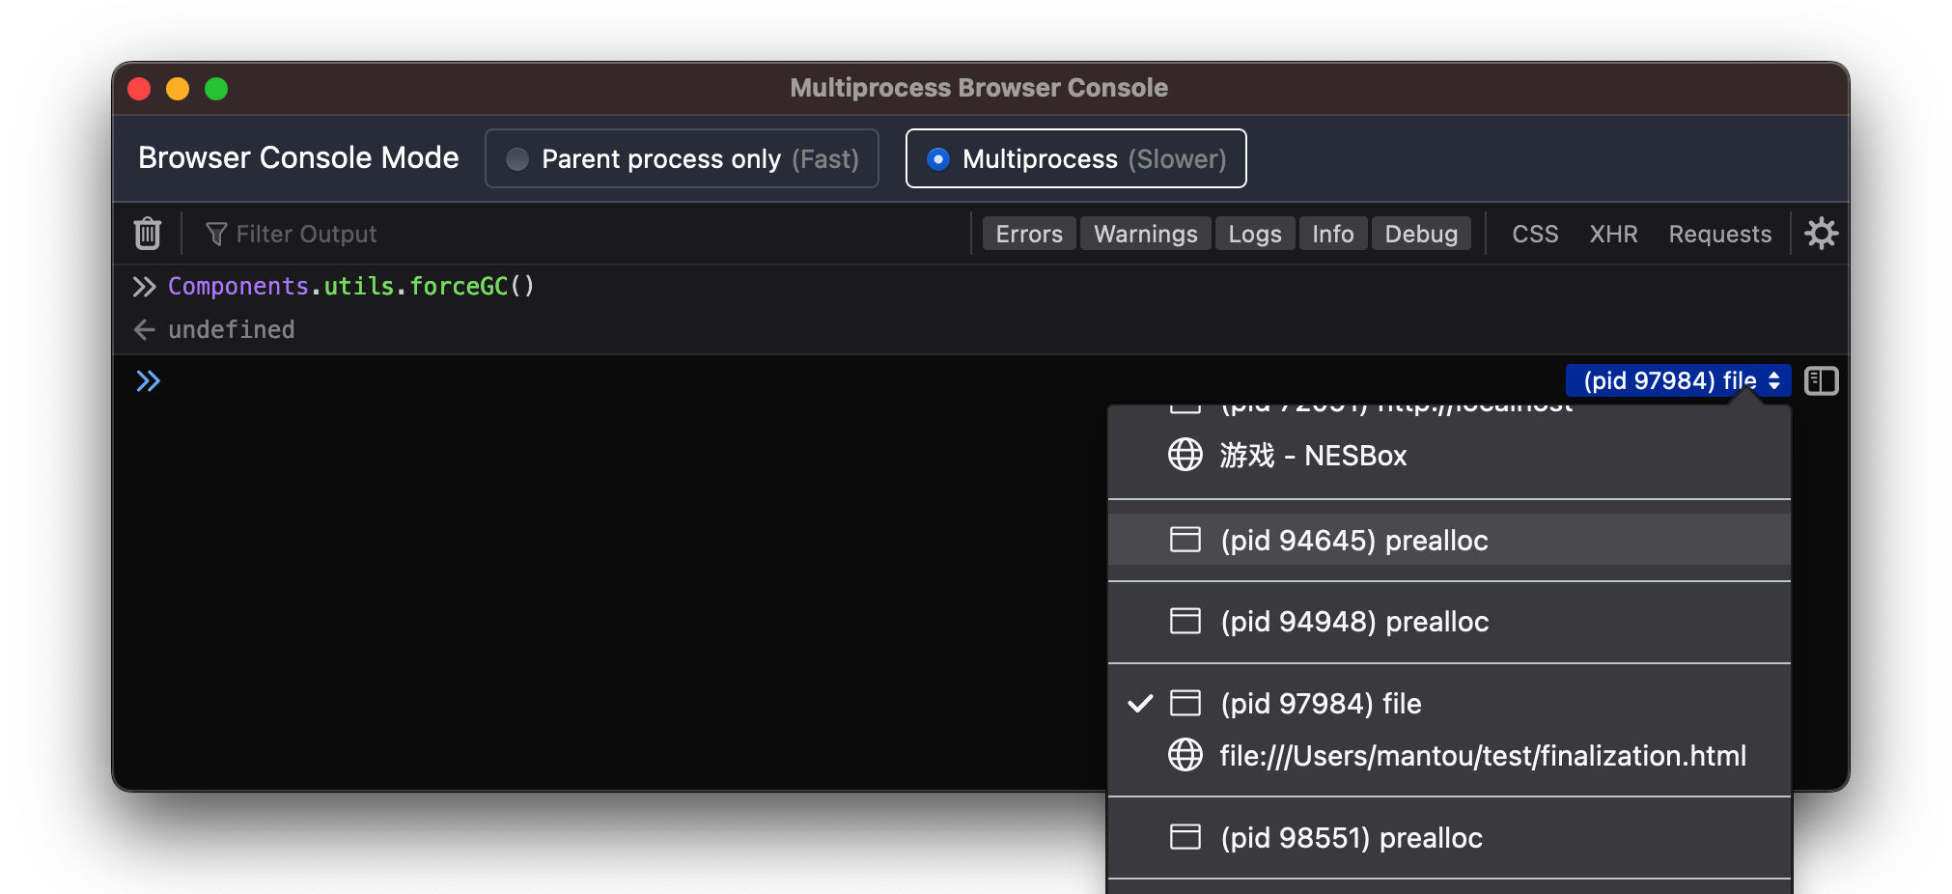This screenshot has height=894, width=1952.
Task: Toggle the Errors filter
Action: pos(1029,234)
